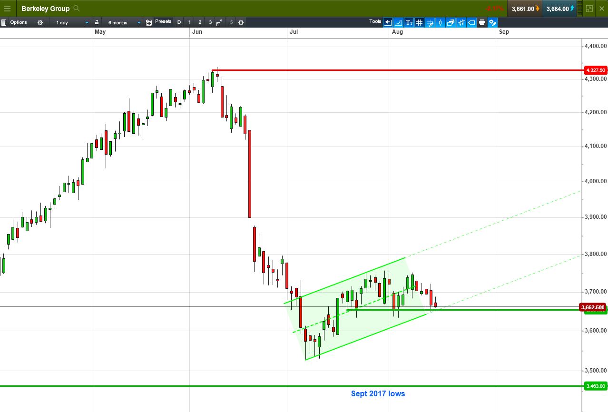
Task: Click the 4,000.00 price axis label
Action: coord(596,181)
